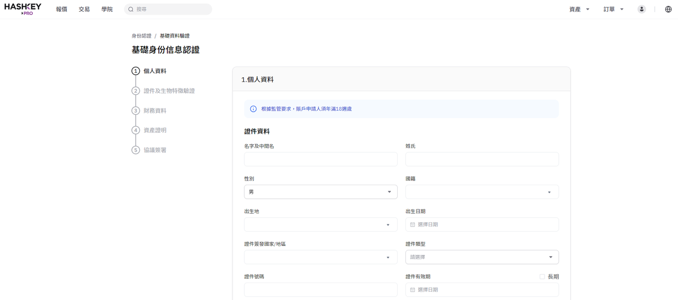The width and height of the screenshot is (678, 300).
Task: Go to 身份認證 breadcrumb link
Action: pyautogui.click(x=141, y=36)
